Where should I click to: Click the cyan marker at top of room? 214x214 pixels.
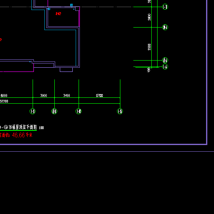tap(71, 5)
